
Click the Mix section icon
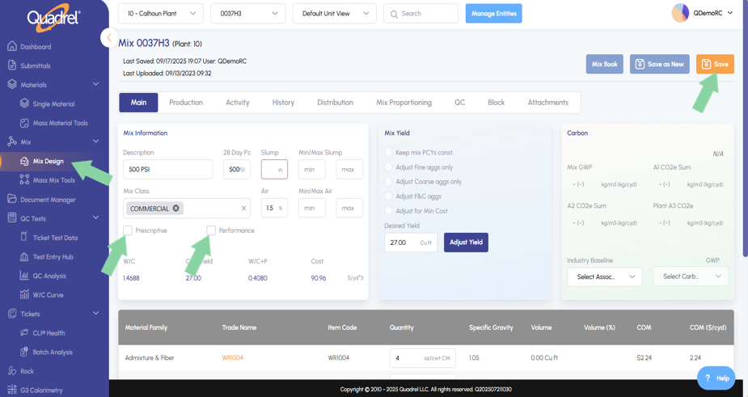[12, 141]
